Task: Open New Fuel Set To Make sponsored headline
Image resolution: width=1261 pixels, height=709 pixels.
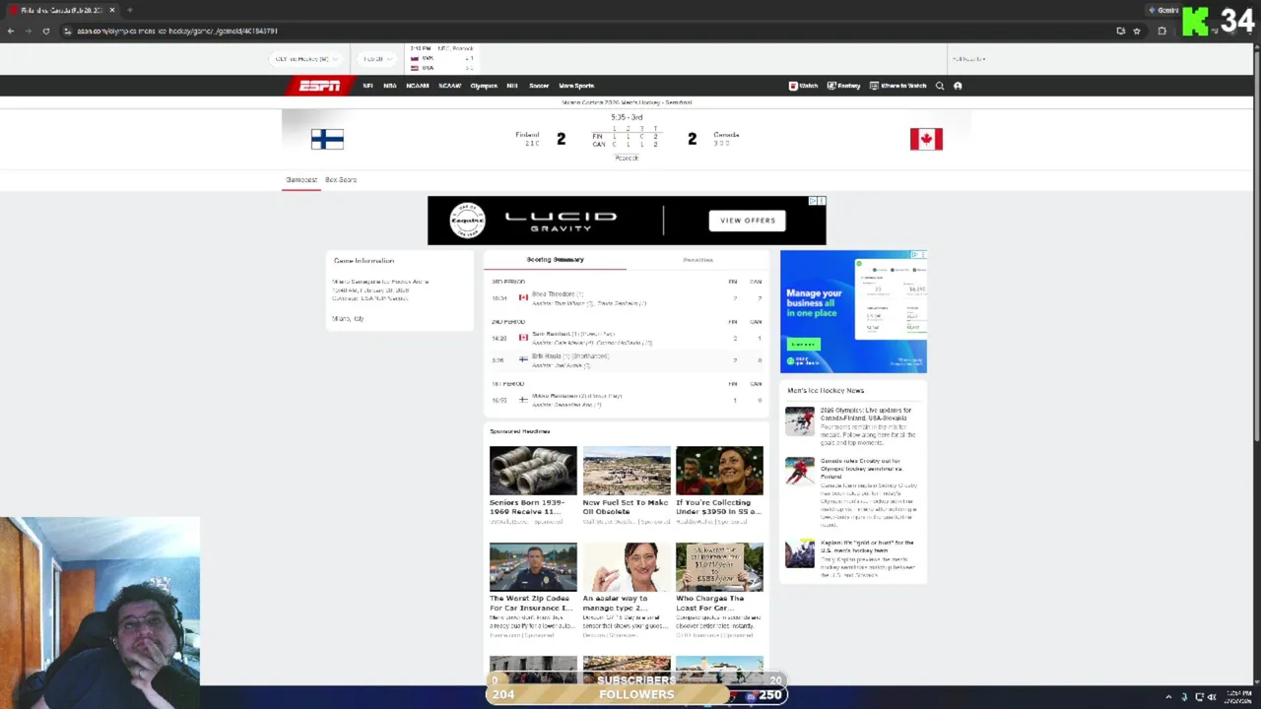Action: pyautogui.click(x=626, y=507)
